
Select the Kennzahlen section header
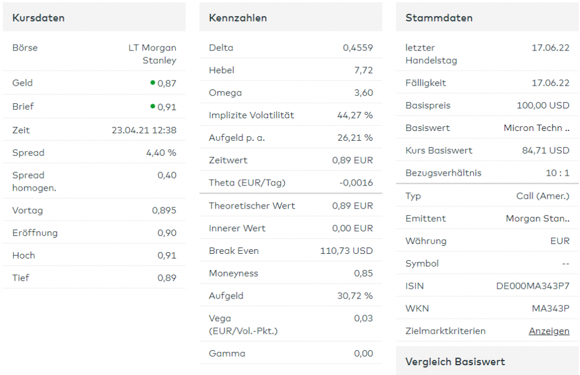238,17
